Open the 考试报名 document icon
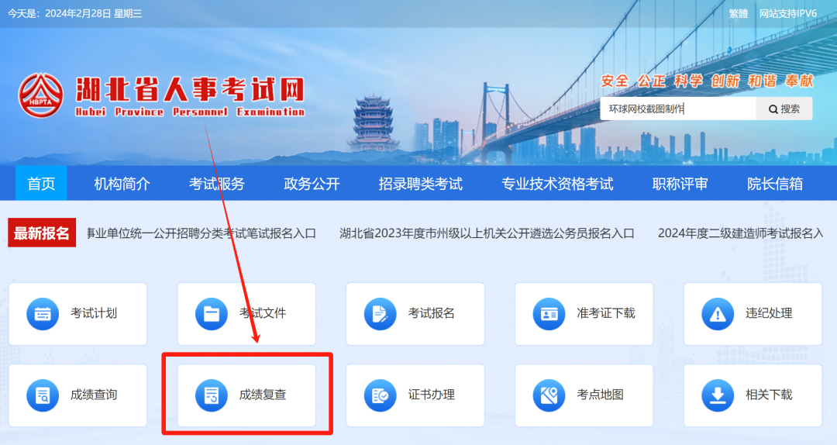The height and width of the screenshot is (445, 837). (380, 313)
